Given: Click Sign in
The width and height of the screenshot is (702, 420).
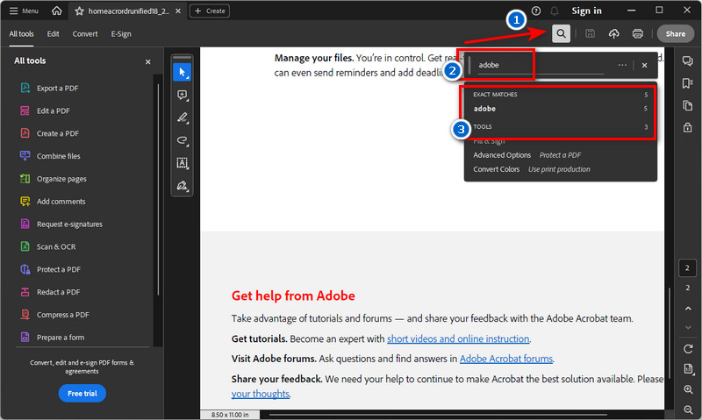Looking at the screenshot, I should 586,11.
